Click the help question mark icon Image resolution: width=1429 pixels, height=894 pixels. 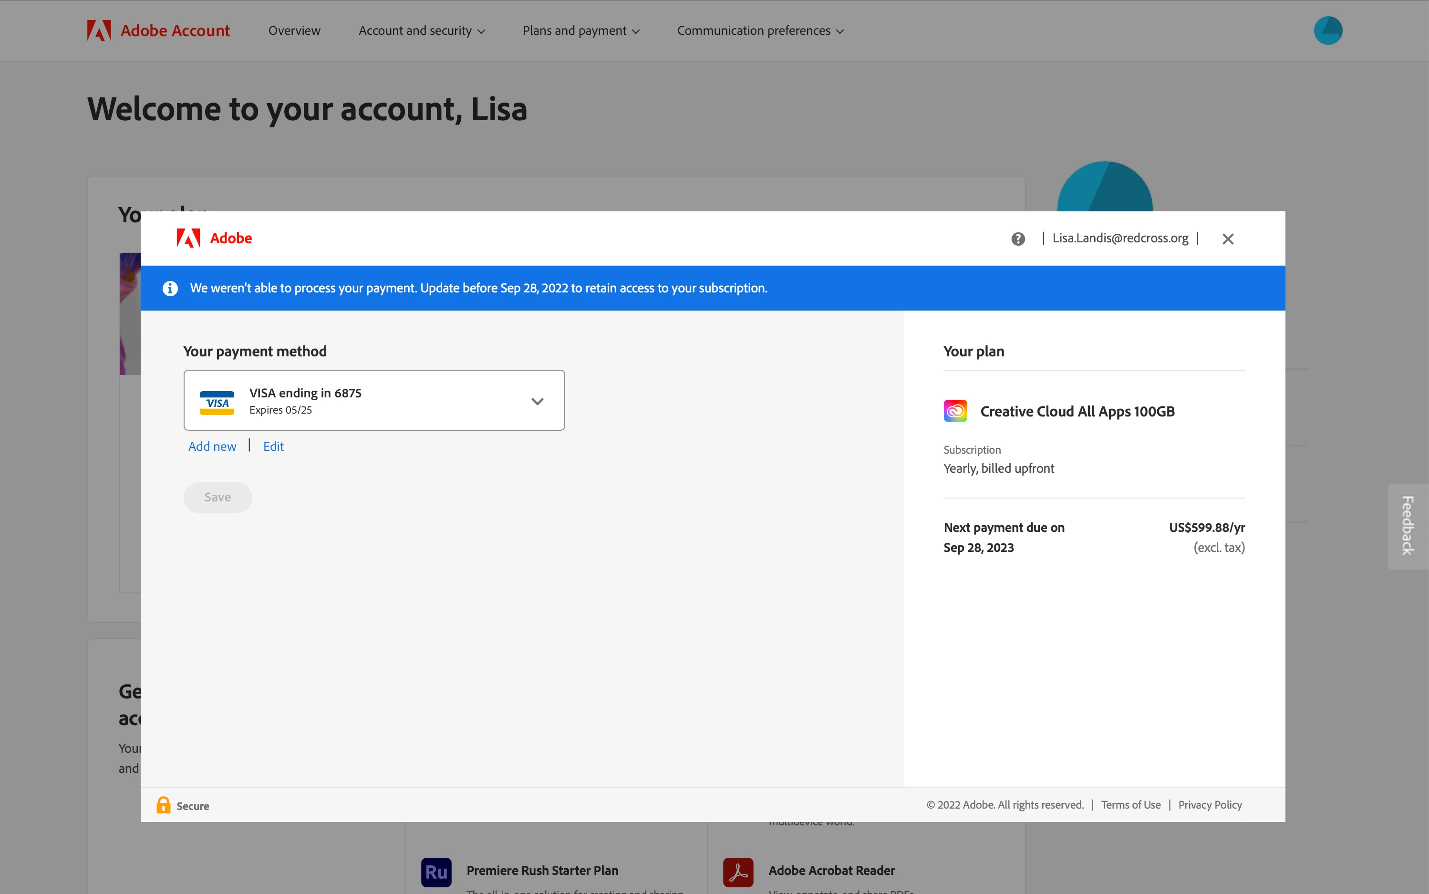(x=1018, y=239)
